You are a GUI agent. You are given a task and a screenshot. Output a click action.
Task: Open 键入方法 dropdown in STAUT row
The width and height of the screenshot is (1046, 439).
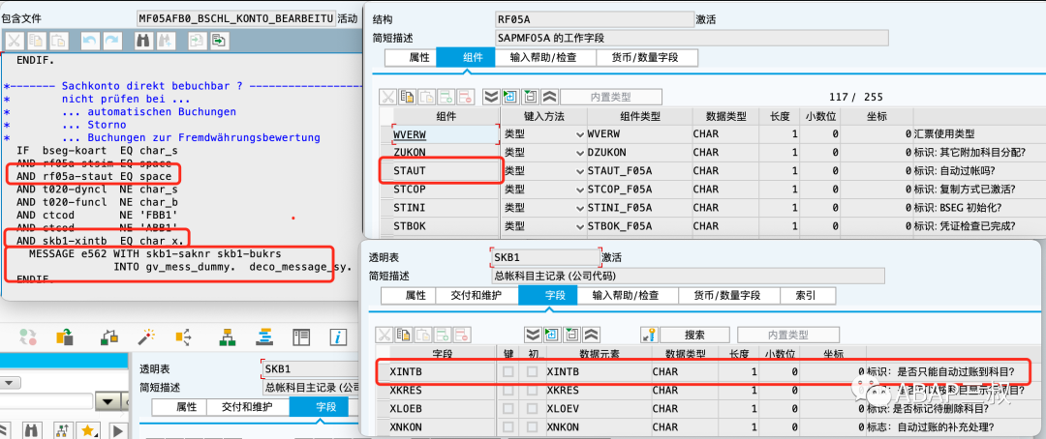pos(580,171)
